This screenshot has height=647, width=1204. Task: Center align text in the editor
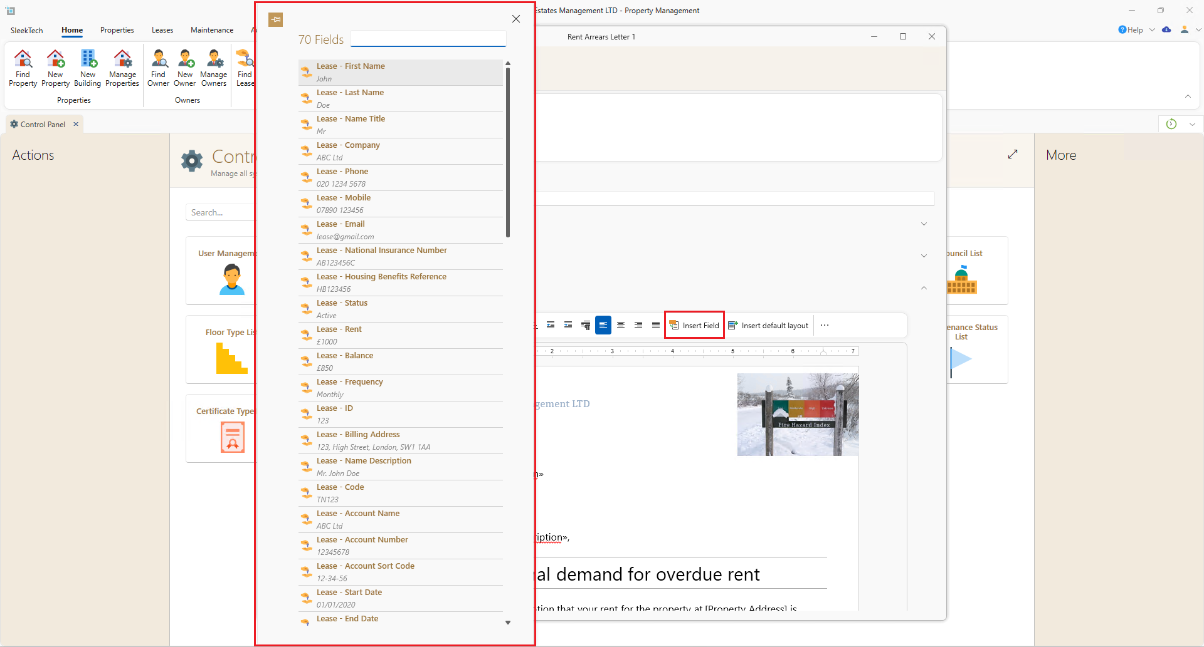click(621, 325)
